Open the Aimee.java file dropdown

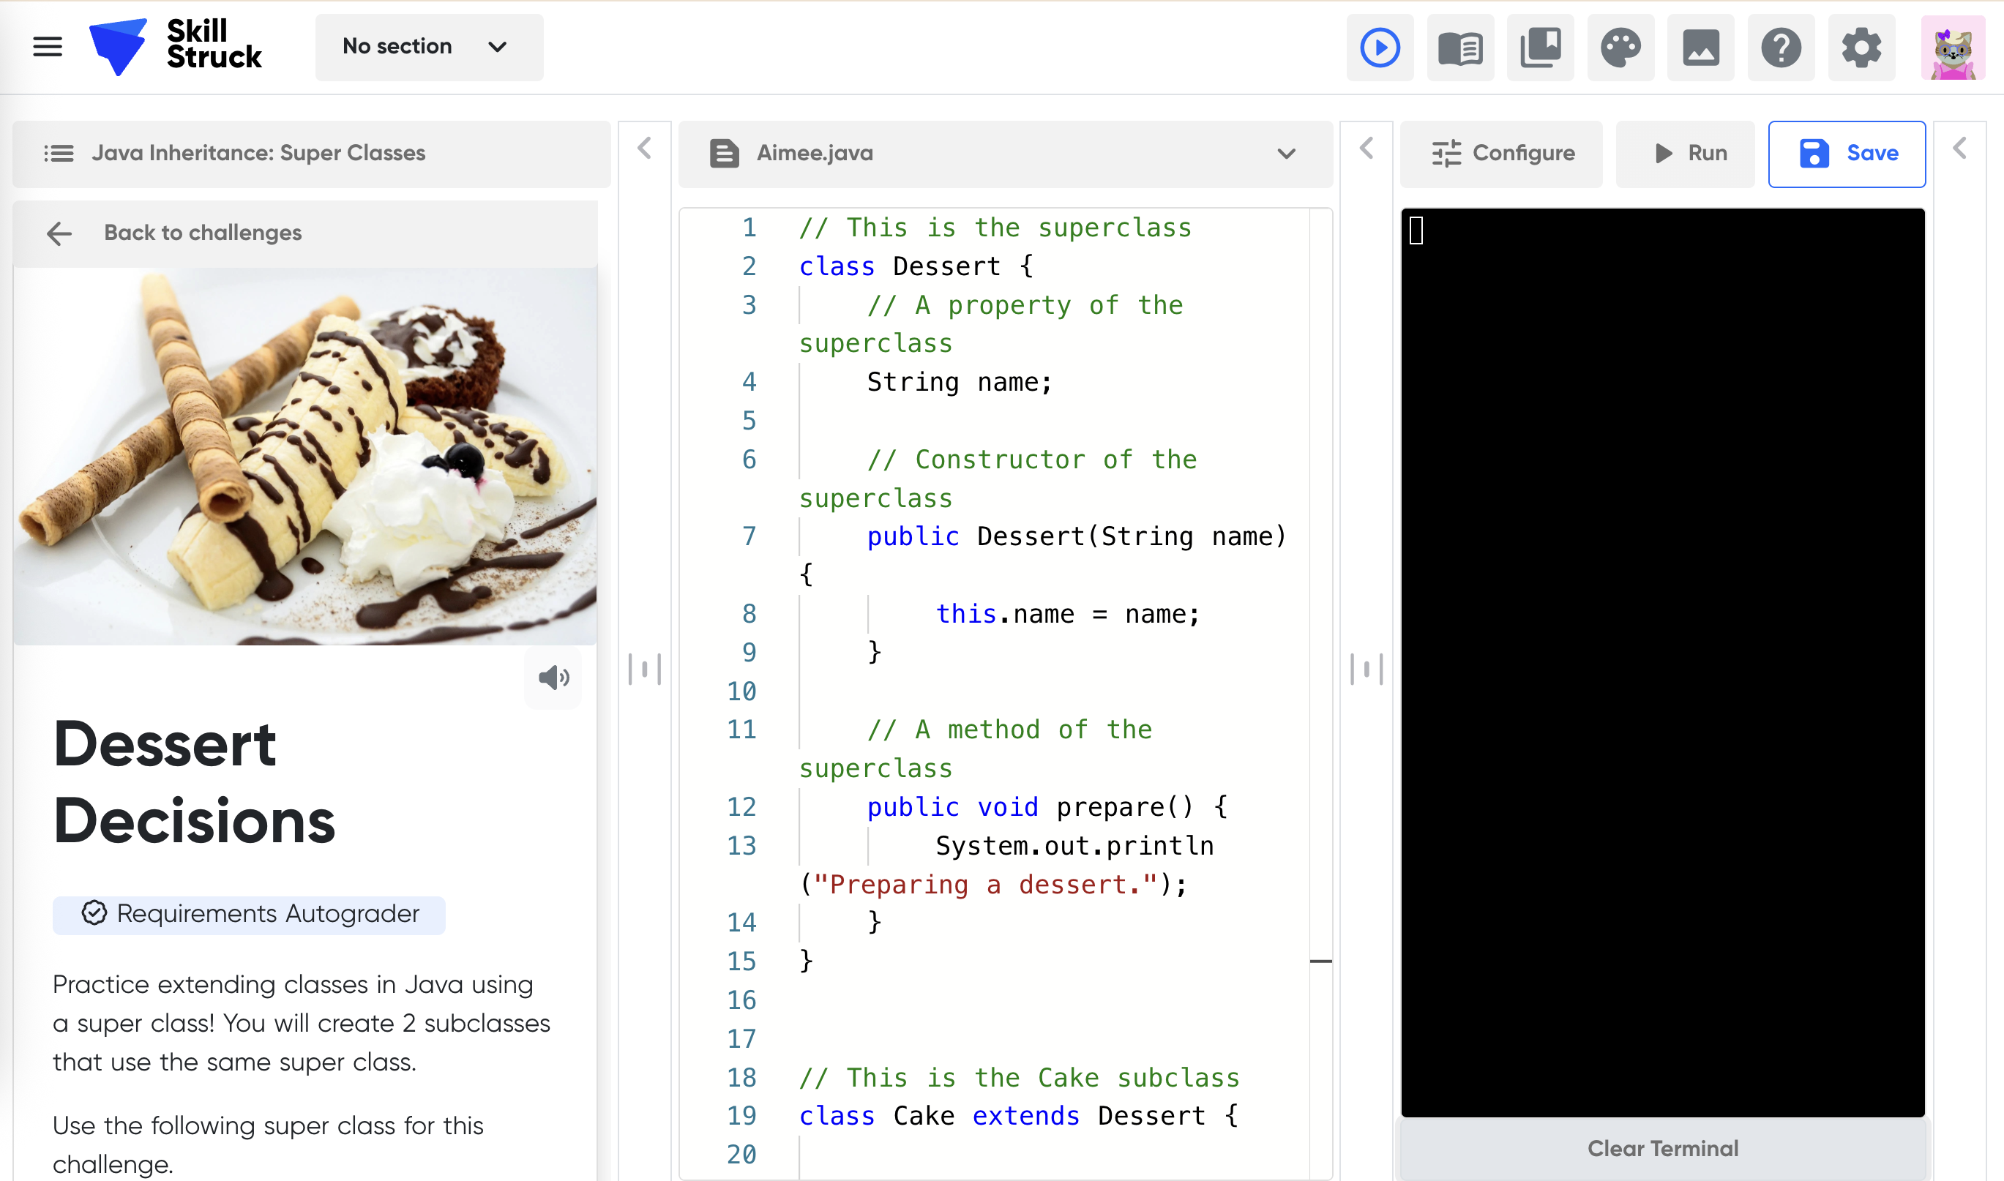tap(1286, 154)
